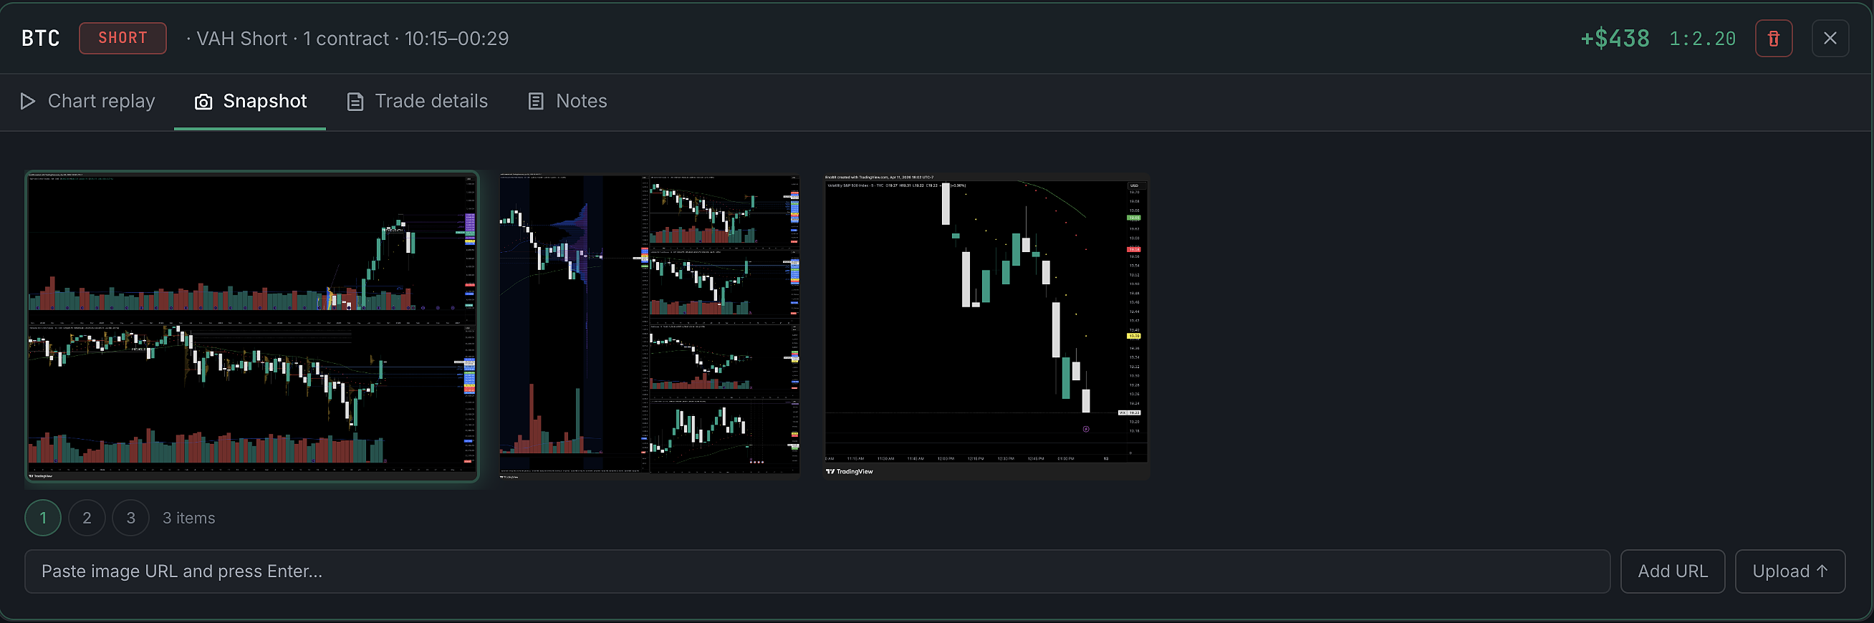Select the Snapshot tab

pyautogui.click(x=250, y=101)
